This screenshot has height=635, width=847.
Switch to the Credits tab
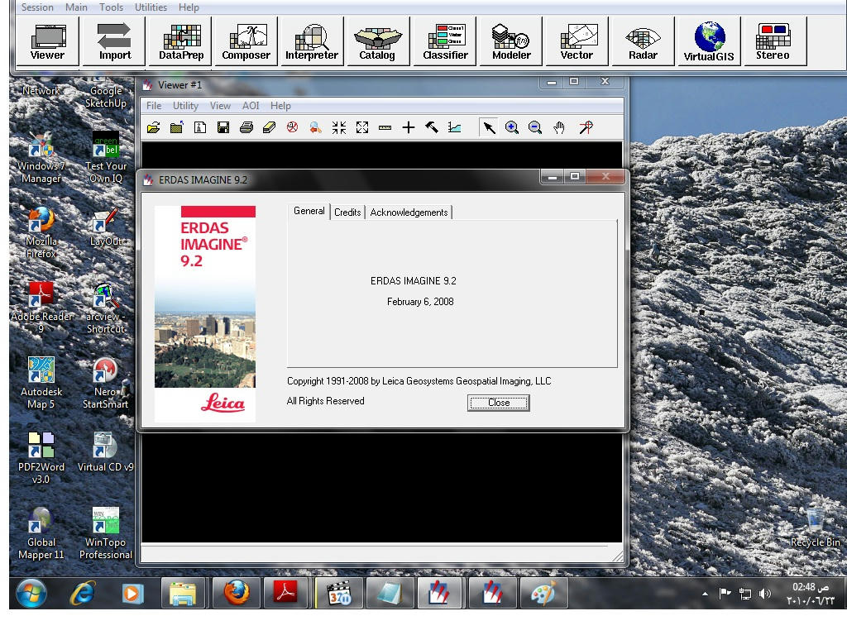pos(347,212)
